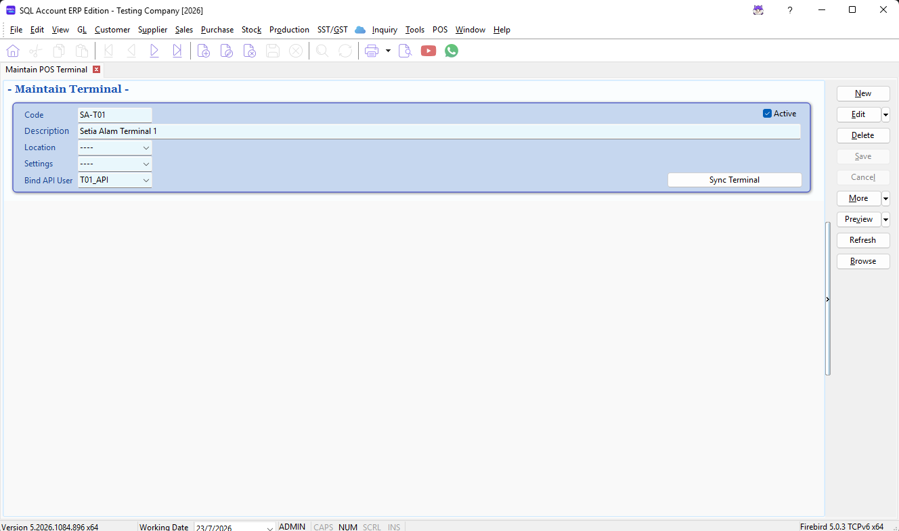Open the Production menu
The height and width of the screenshot is (531, 899).
point(289,30)
